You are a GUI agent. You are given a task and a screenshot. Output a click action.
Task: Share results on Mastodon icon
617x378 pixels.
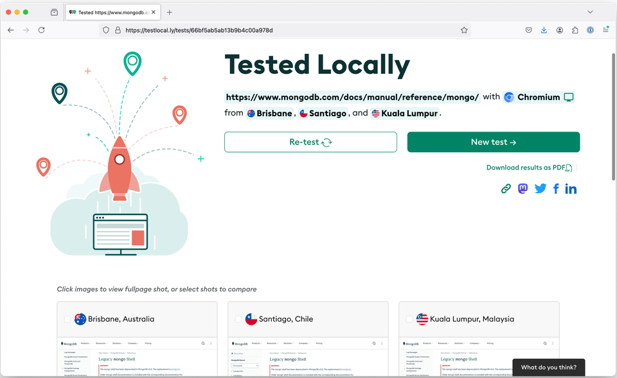(523, 189)
